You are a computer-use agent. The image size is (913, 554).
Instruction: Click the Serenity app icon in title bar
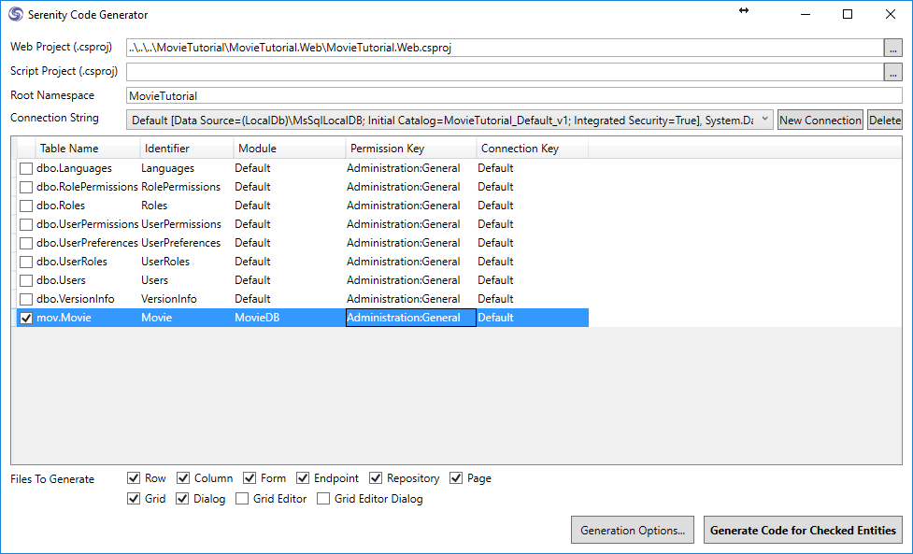(16, 15)
